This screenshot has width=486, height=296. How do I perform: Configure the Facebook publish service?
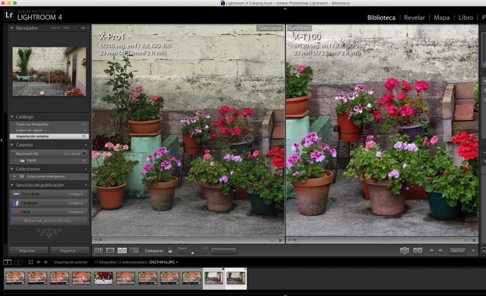[76, 203]
